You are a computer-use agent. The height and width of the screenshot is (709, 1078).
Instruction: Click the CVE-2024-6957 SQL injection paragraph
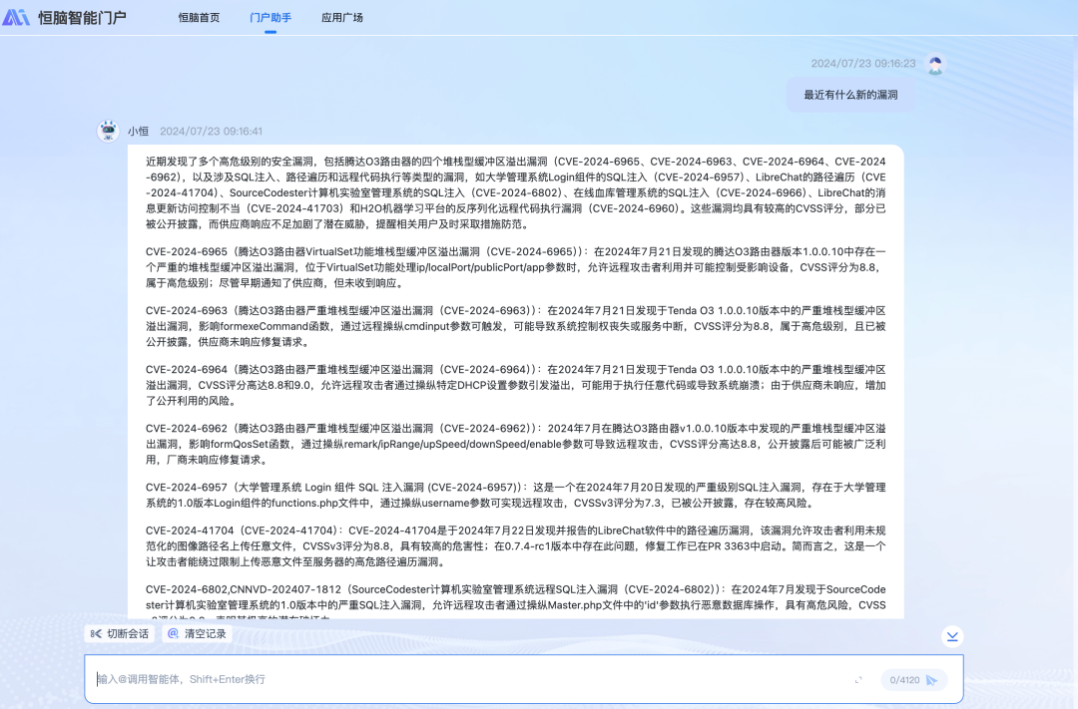tap(515, 495)
